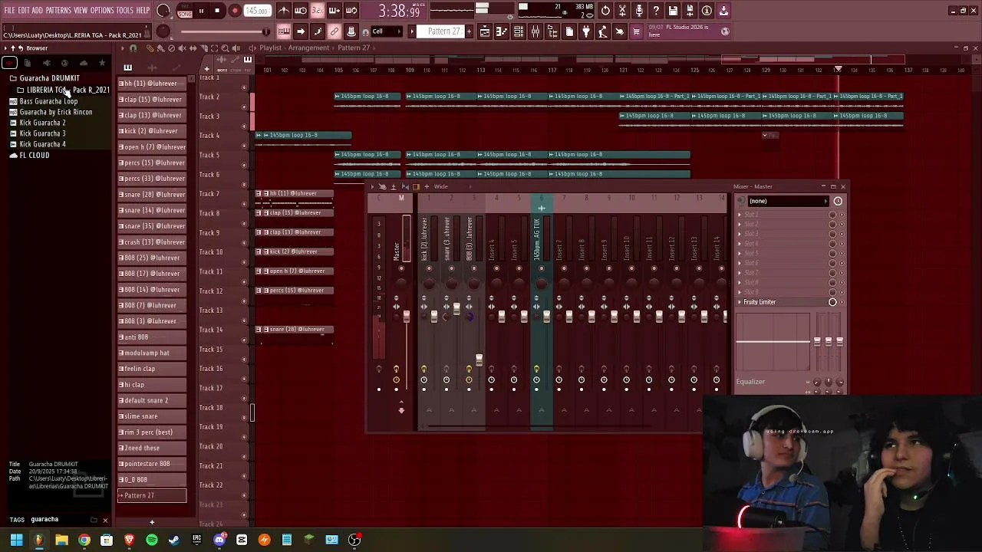The image size is (982, 552).
Task: Click the microphone recording icon
Action: click(x=639, y=11)
